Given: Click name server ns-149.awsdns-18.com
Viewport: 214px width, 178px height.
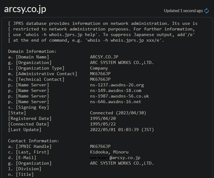Looking at the screenshot, I should tap(116, 90).
